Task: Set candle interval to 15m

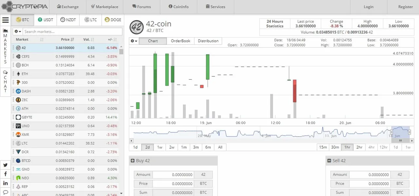Action: pyautogui.click(x=323, y=147)
